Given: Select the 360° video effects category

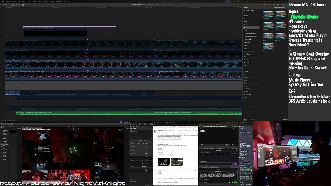Looking at the screenshot, I should [x=245, y=22].
